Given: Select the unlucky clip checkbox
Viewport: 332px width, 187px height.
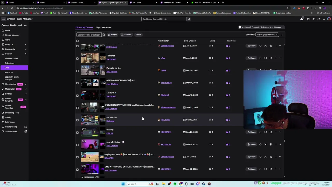Looking at the screenshot, I should click(x=77, y=132).
